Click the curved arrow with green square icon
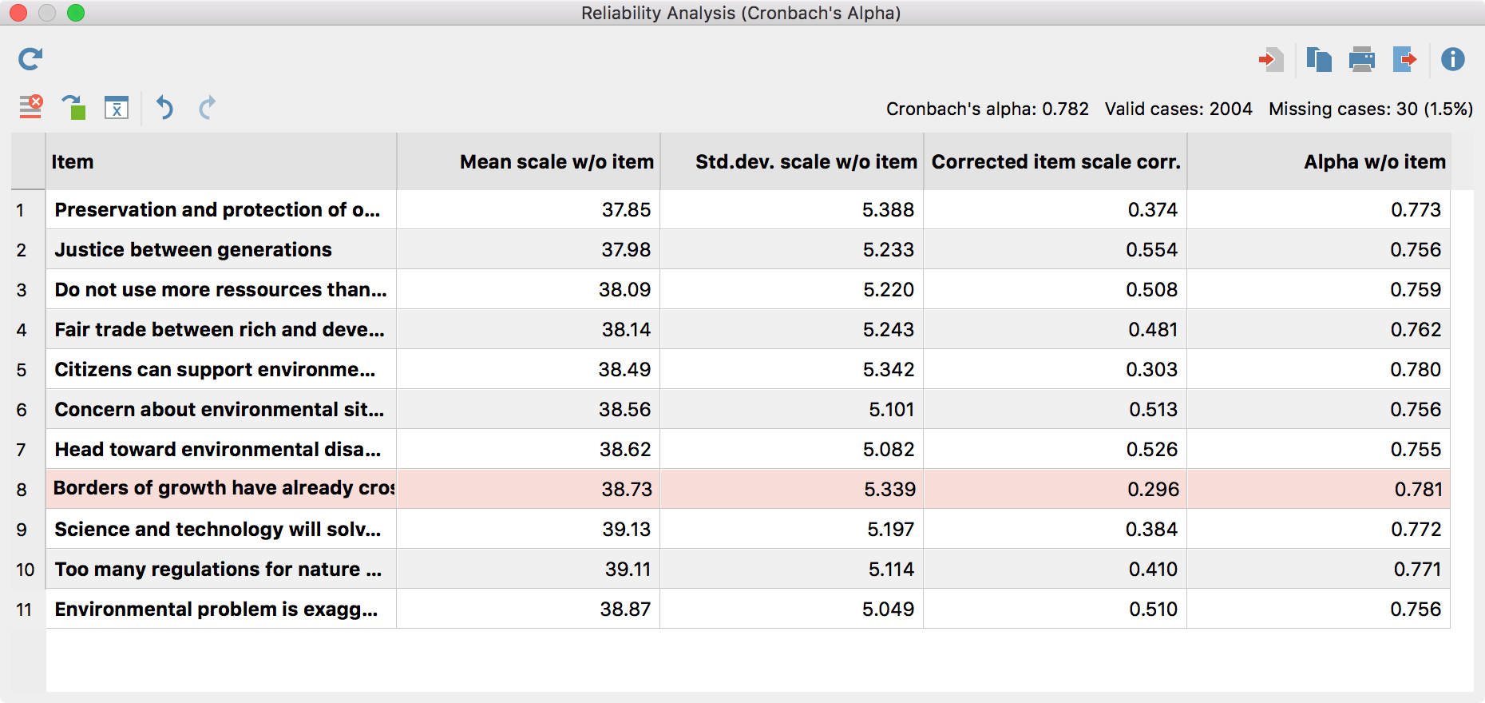The width and height of the screenshot is (1485, 703). click(73, 107)
